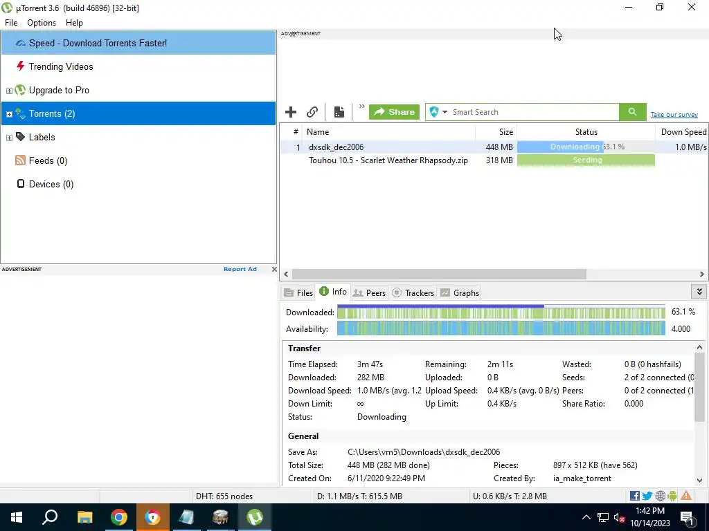Click the DHT: 655 nodes status entry
The height and width of the screenshot is (531, 709).
(224, 496)
